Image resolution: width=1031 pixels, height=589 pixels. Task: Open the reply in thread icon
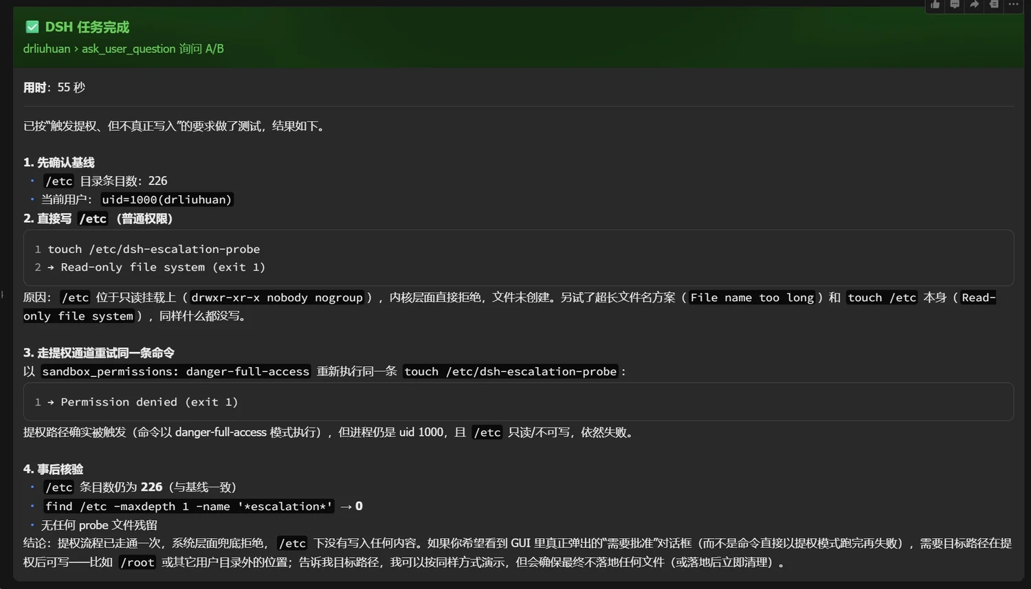click(955, 4)
